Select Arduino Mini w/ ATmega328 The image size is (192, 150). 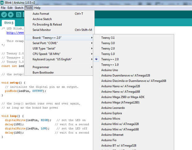[x=133, y=124]
